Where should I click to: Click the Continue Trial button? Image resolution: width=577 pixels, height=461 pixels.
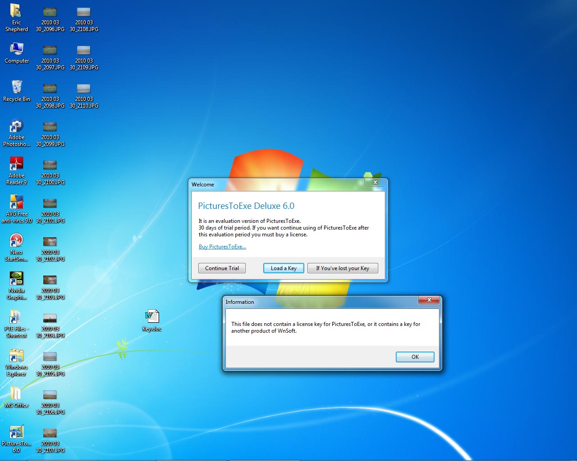(x=222, y=268)
